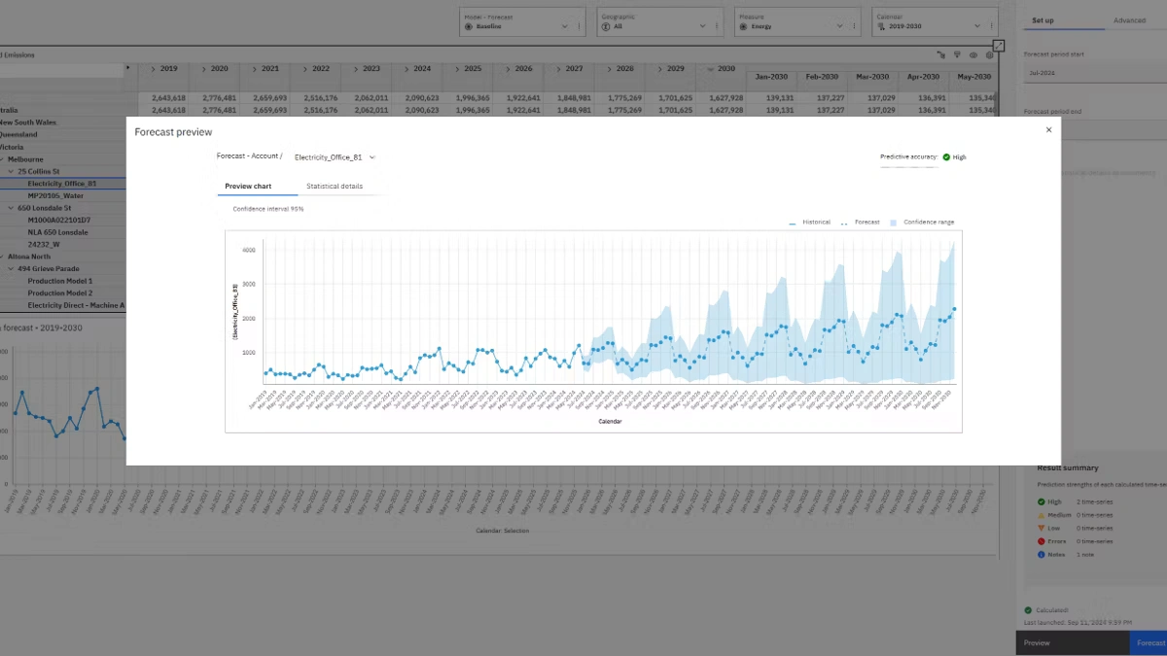
Task: Click the Forecast period start field
Action: pos(1091,73)
